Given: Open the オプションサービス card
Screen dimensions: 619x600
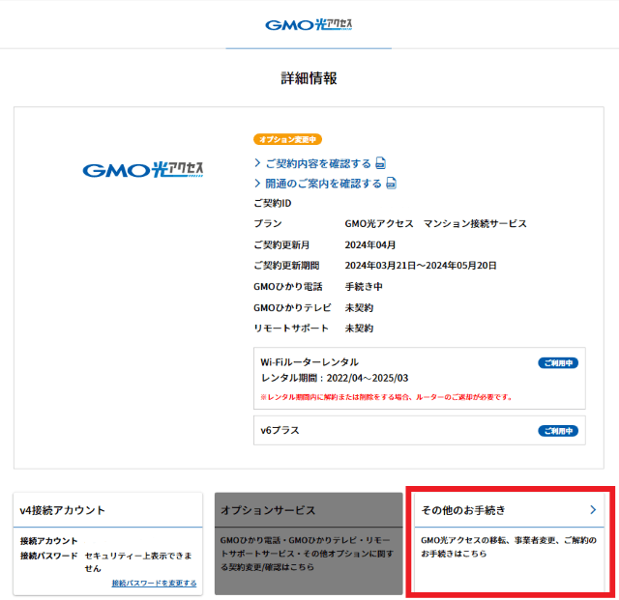Looking at the screenshot, I should pos(309,543).
